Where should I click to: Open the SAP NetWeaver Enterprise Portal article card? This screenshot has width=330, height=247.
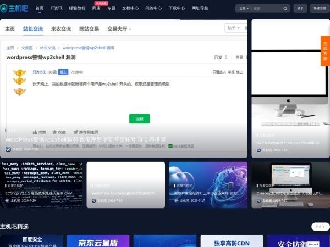(290, 88)
